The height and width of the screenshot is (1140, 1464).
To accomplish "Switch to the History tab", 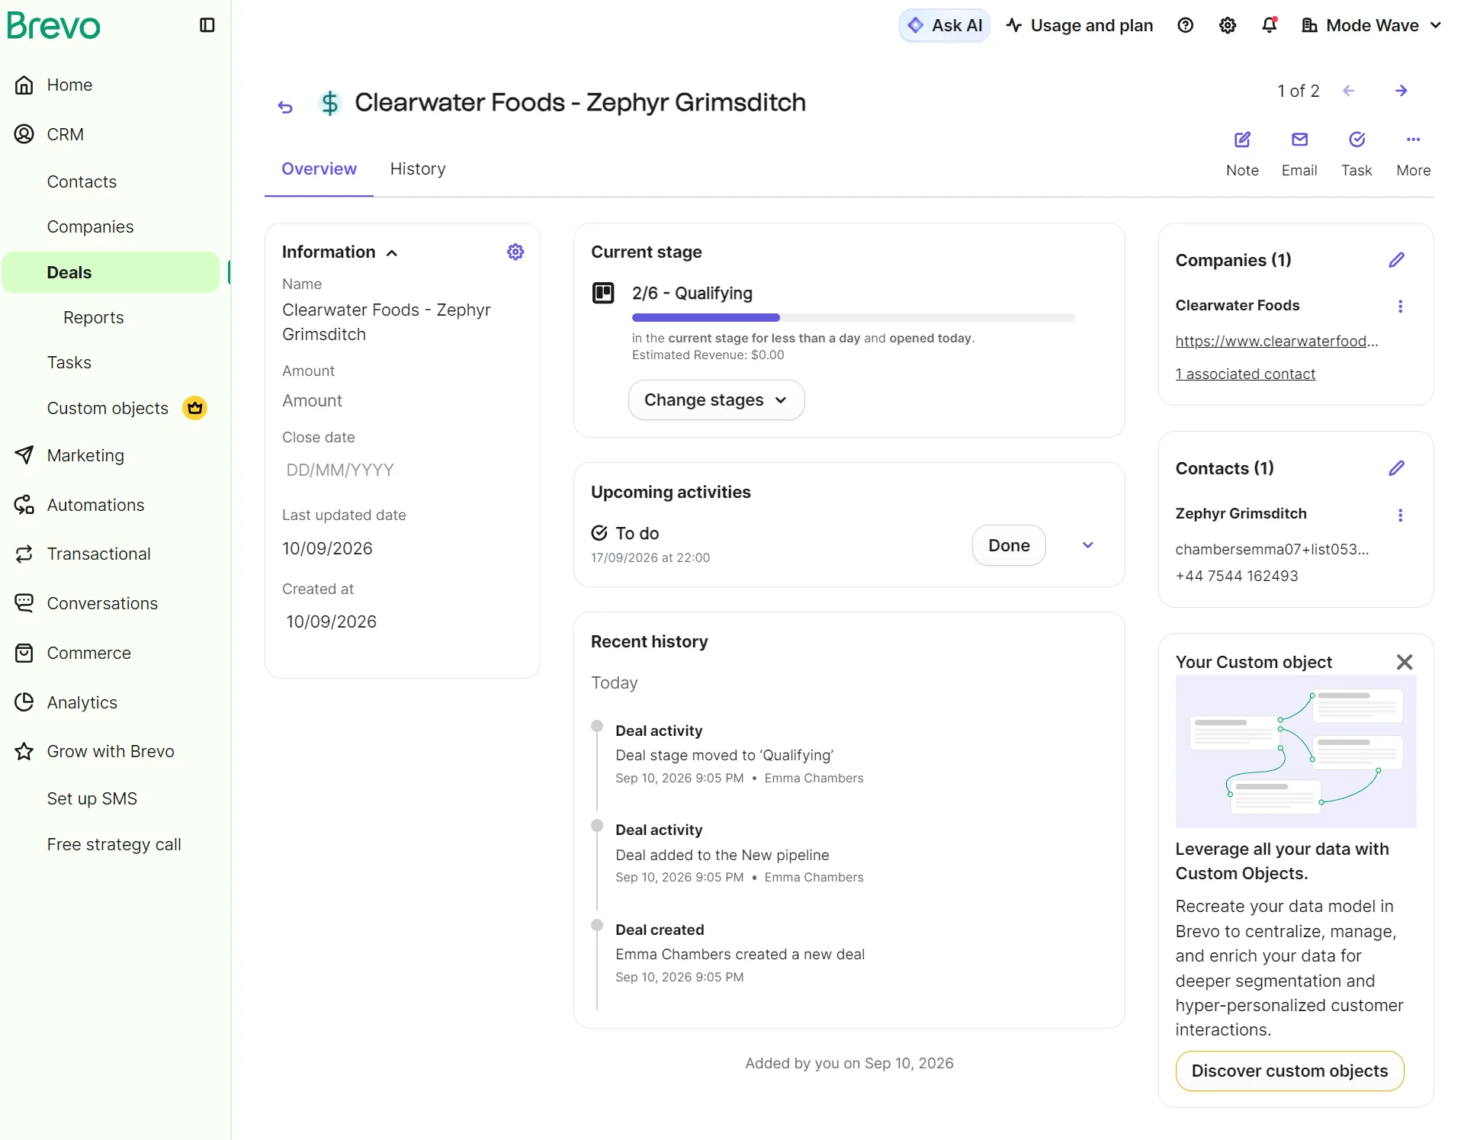I will 418,169.
